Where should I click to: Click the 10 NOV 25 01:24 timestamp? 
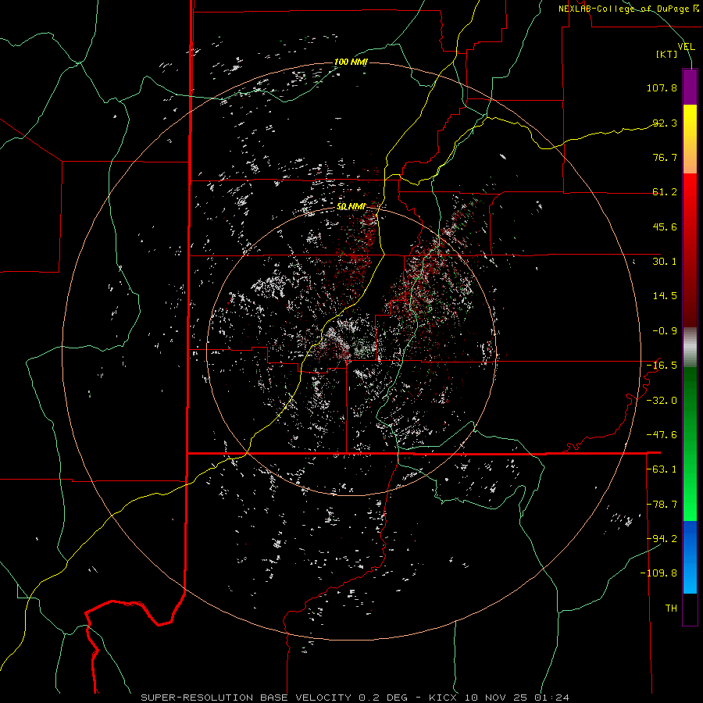516,698
